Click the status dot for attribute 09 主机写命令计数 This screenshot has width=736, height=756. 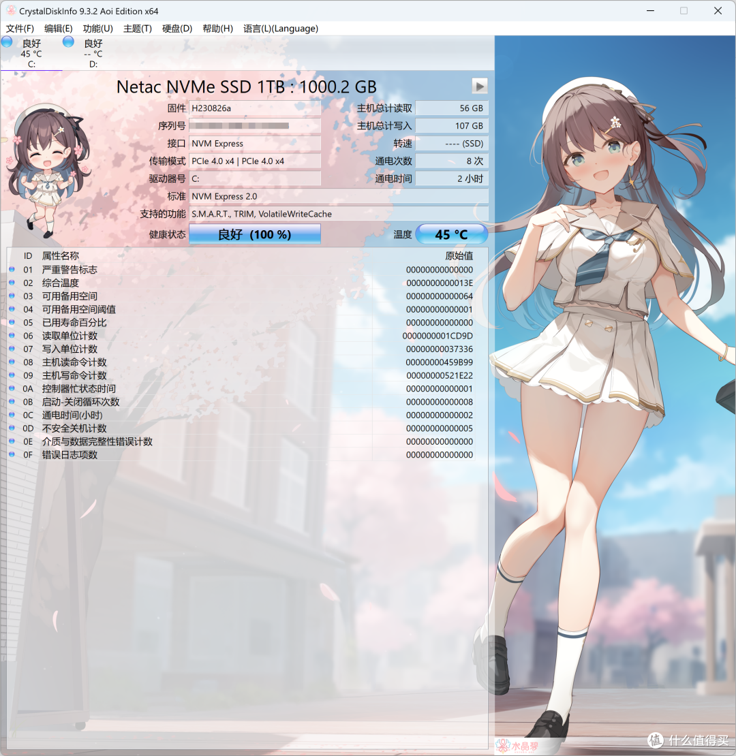pos(12,375)
